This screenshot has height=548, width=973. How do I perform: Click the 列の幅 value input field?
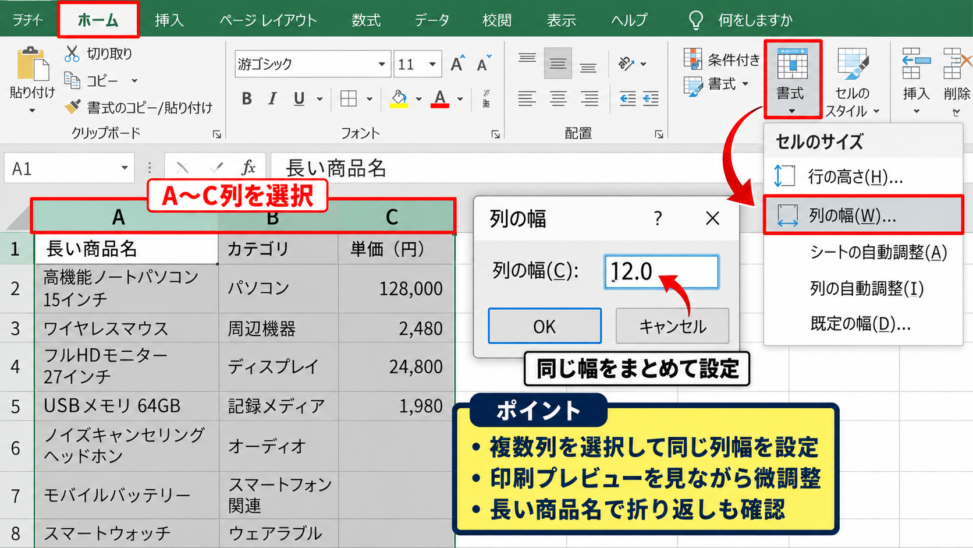coord(662,271)
